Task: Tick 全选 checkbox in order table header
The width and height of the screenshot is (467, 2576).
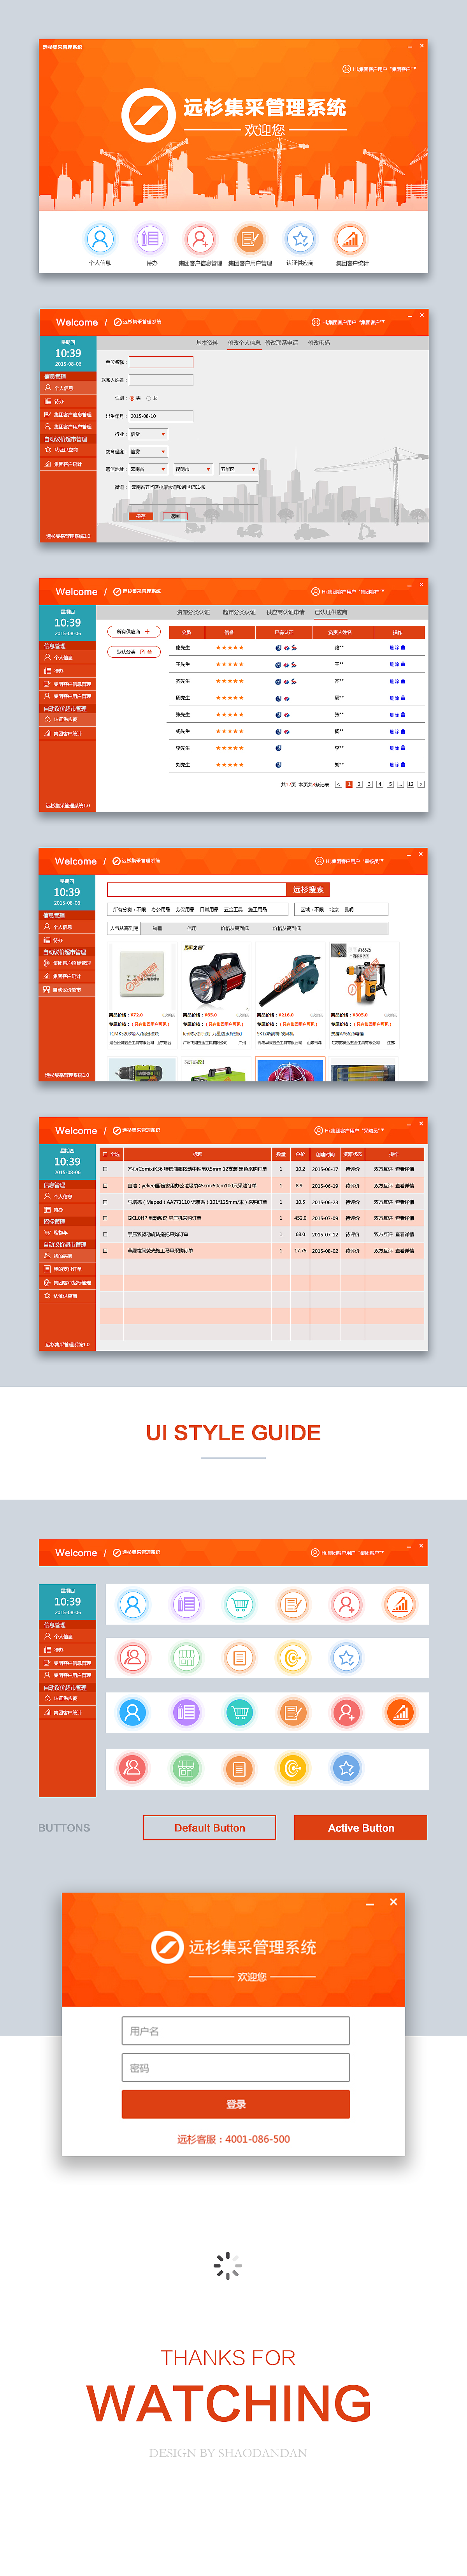Action: (105, 1154)
